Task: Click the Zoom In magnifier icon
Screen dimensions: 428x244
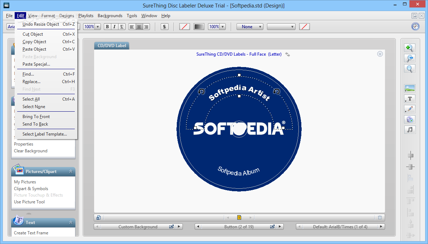Action: (x=409, y=48)
